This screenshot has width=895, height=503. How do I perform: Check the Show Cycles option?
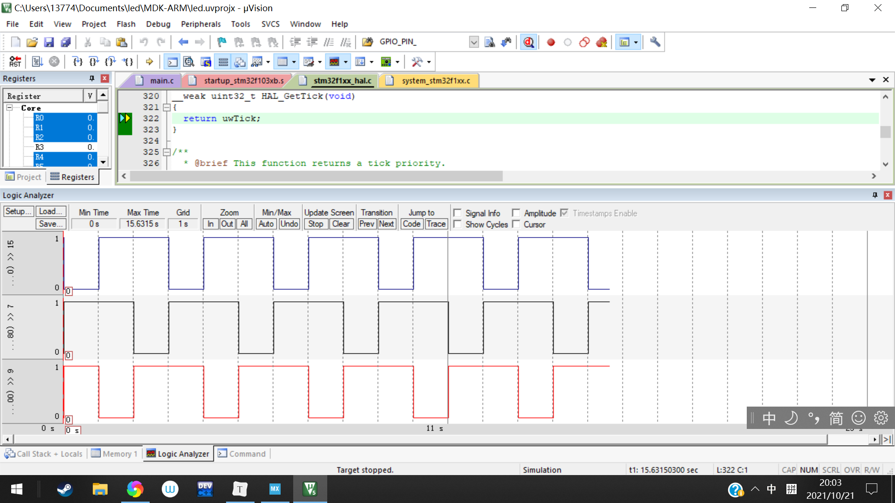(x=458, y=224)
